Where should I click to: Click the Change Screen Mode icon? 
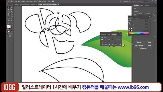point(10,36)
